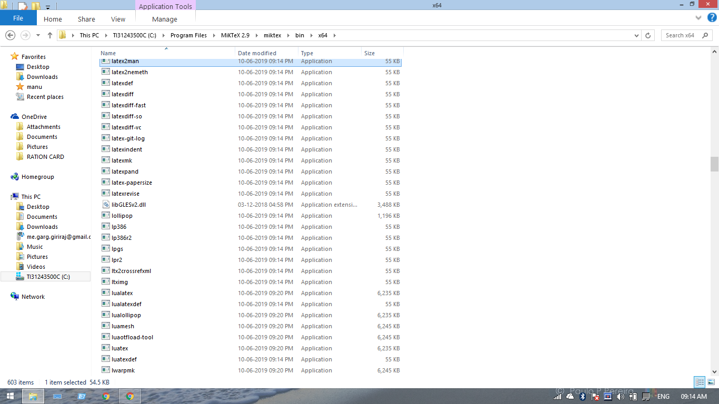
Task: Expand the Quick Access Toolbar customize menu
Action: (x=48, y=6)
